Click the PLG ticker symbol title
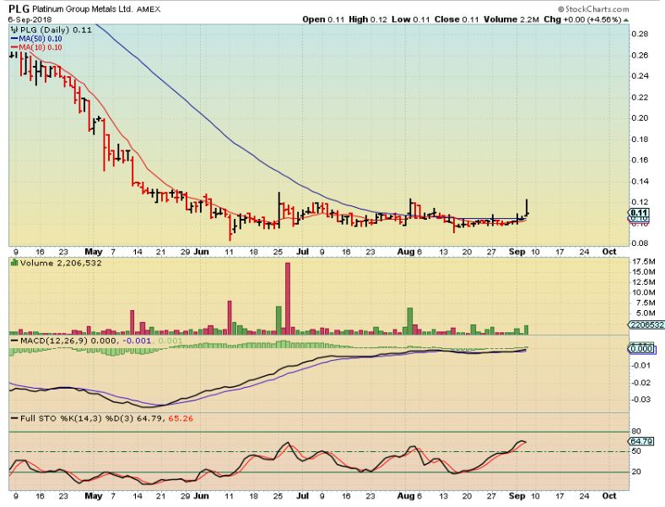The width and height of the screenshot is (665, 507). click(x=19, y=8)
